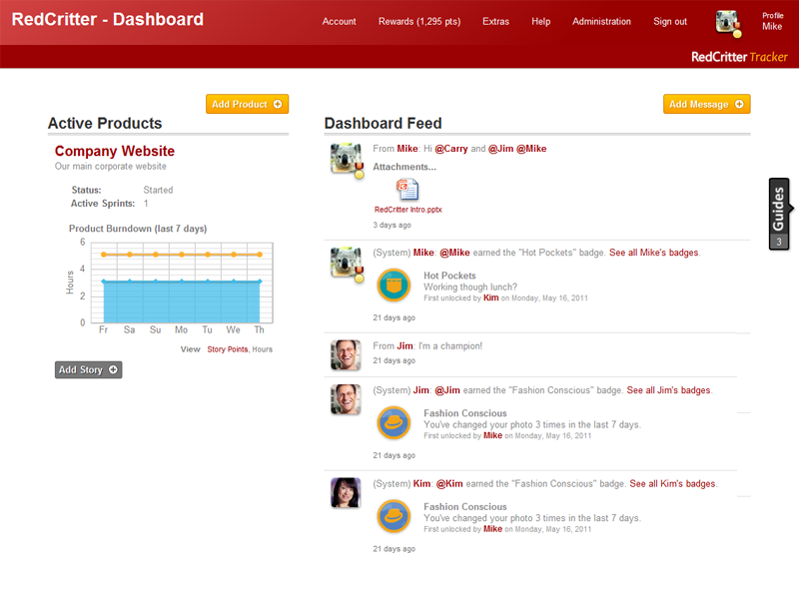Click the plus icon on Add Product
Image resolution: width=799 pixels, height=599 pixels.
[278, 104]
